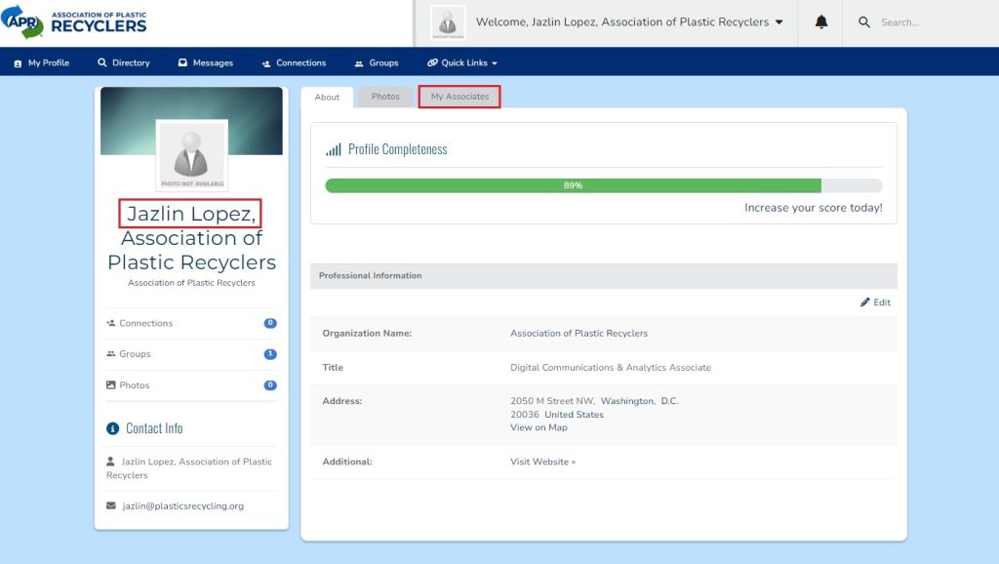Image resolution: width=999 pixels, height=564 pixels.
Task: Click the Groups nav people icon
Action: (359, 63)
